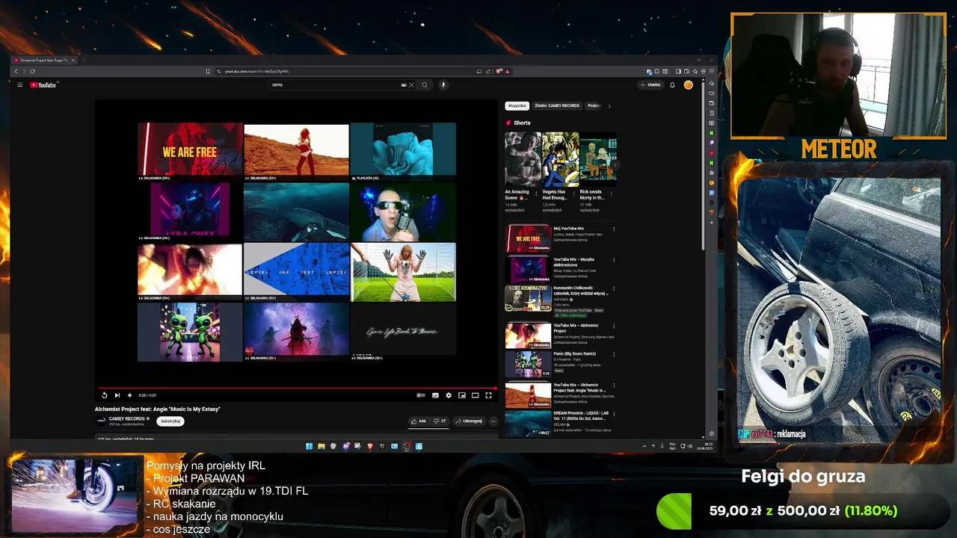Open the CAMEY RECORDS channel name
This screenshot has width=957, height=538.
tap(127, 418)
